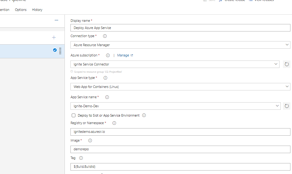The height and width of the screenshot is (174, 292).
Task: Refresh the Azure subscription list
Action: click(287, 64)
